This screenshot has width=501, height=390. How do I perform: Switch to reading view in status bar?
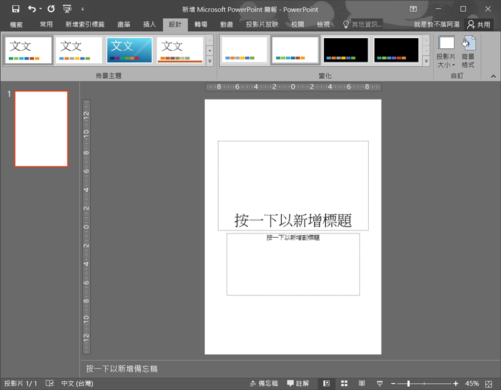pyautogui.click(x=361, y=383)
